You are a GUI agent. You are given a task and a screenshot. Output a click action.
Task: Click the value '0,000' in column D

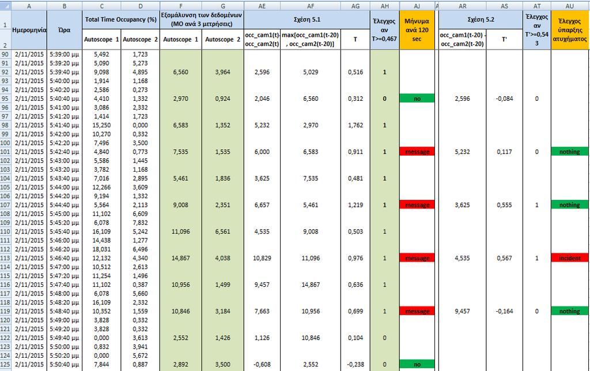point(141,125)
